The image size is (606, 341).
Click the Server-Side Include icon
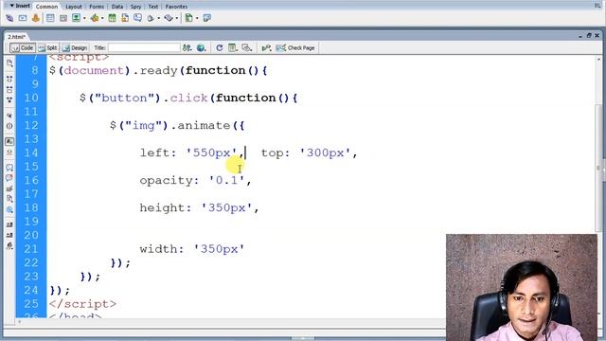tap(125, 18)
